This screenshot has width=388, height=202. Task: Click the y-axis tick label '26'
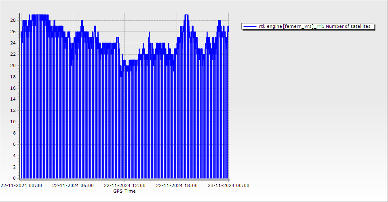coord(13,32)
